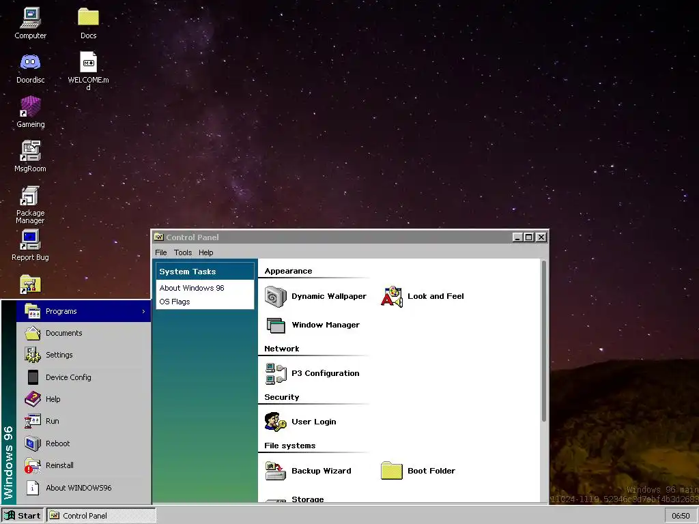
Task: Open the Report Bug desktop icon
Action: (30, 245)
